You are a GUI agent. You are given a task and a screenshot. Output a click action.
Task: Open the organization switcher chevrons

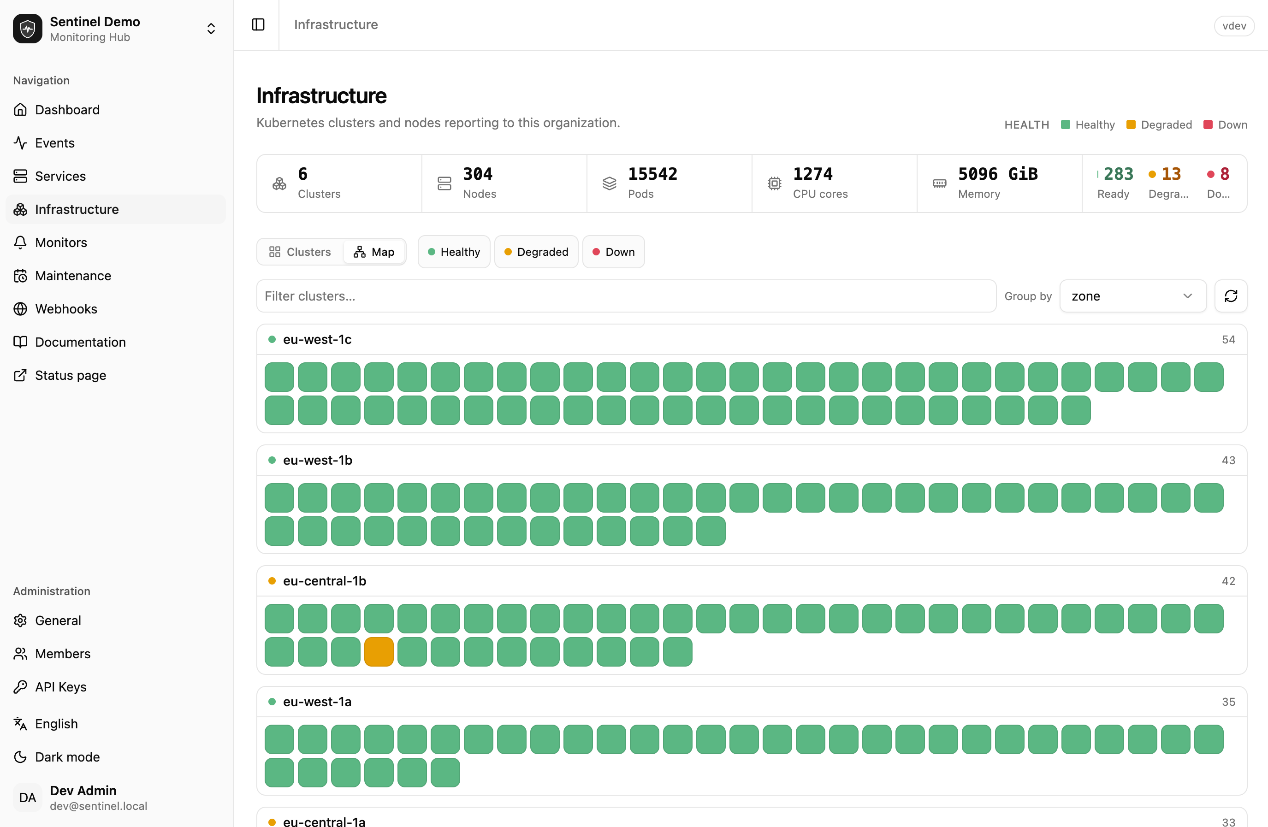click(x=211, y=29)
